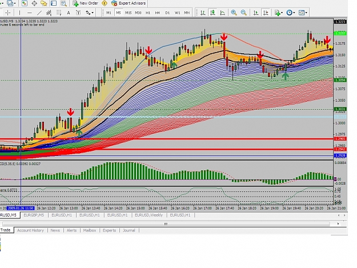Select the crosshair cursor tool
The width and height of the screenshot is (357, 268).
(8, 13)
